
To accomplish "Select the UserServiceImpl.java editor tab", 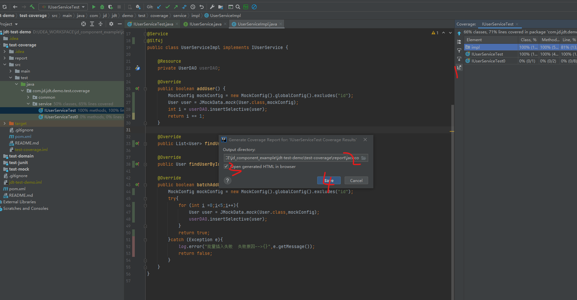I will click(x=257, y=24).
